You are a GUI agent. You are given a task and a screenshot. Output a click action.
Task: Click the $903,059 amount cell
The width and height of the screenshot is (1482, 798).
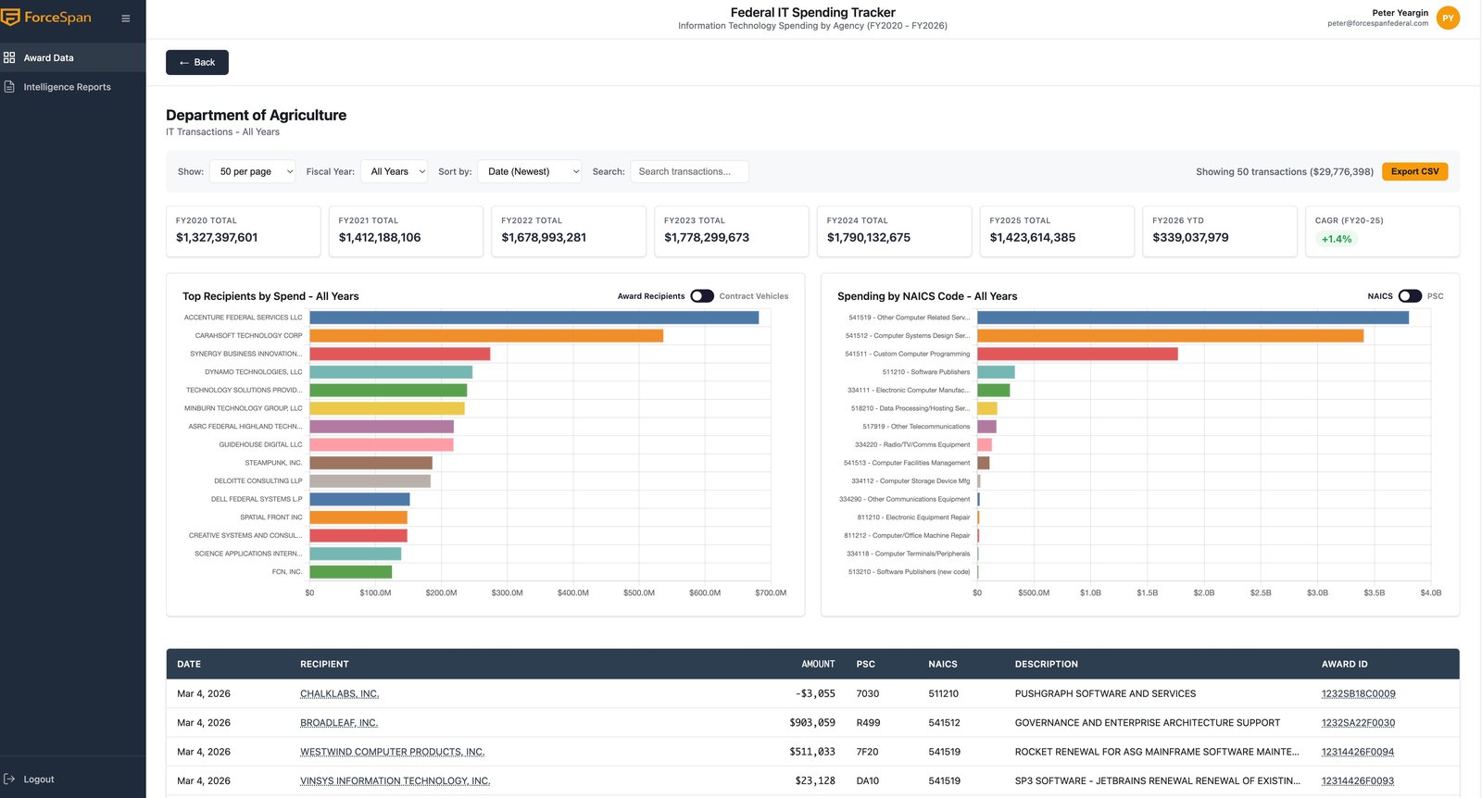click(x=812, y=723)
